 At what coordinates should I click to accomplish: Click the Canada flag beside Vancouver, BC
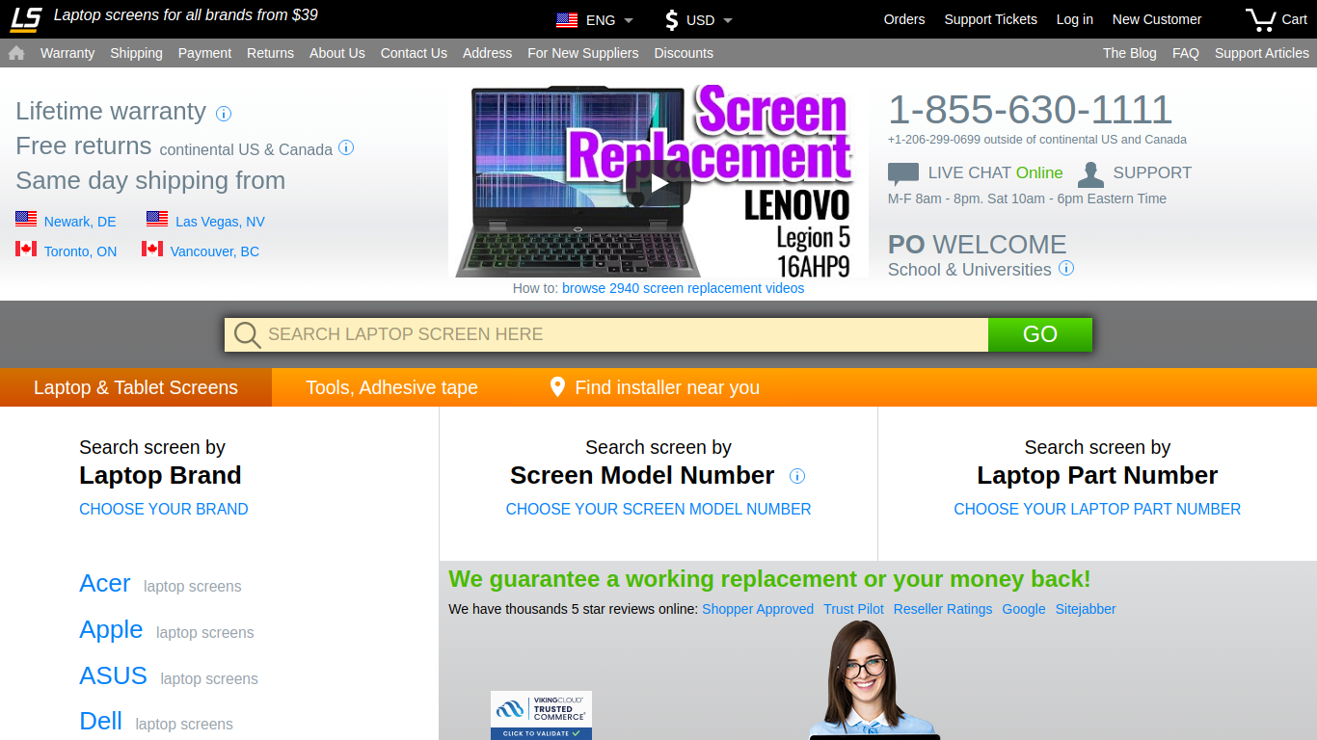(152, 250)
